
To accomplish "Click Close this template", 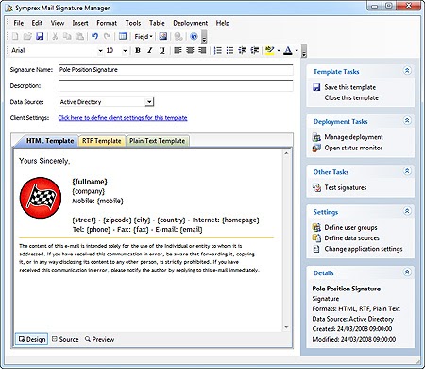I will [x=351, y=97].
